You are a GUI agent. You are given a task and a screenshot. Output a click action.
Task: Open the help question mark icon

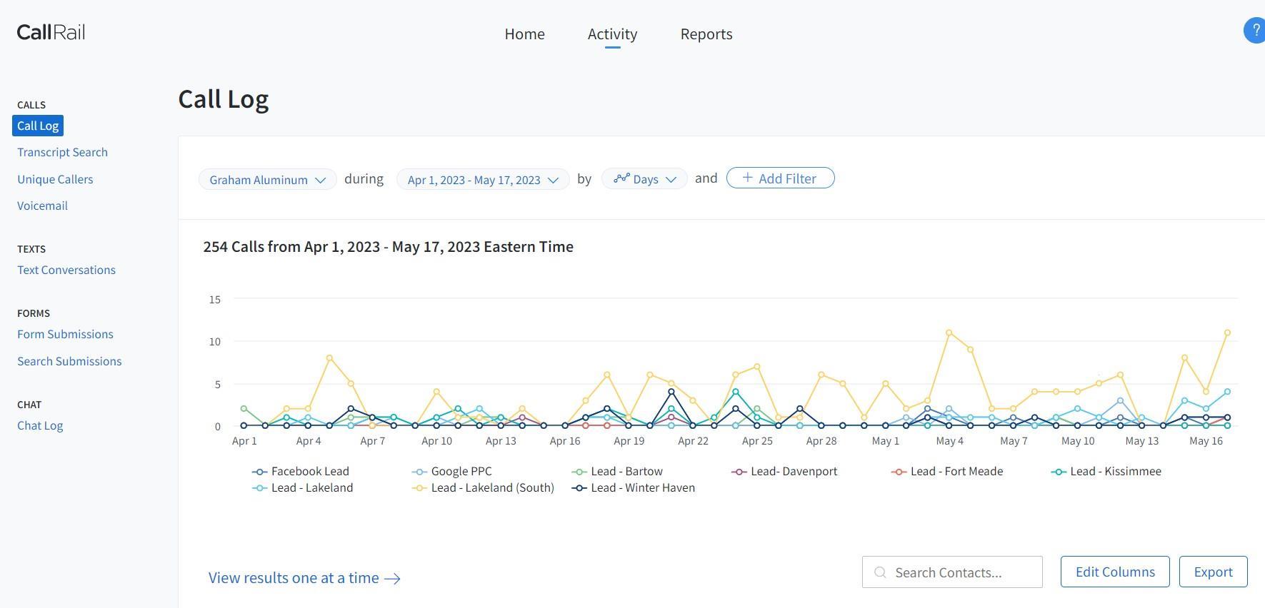(1255, 31)
